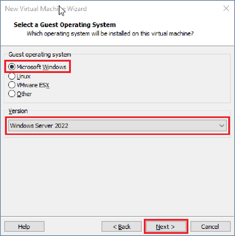Viewport: 235px width, 236px height.
Task: Click the "Linux" option label text
Action: 23,76
